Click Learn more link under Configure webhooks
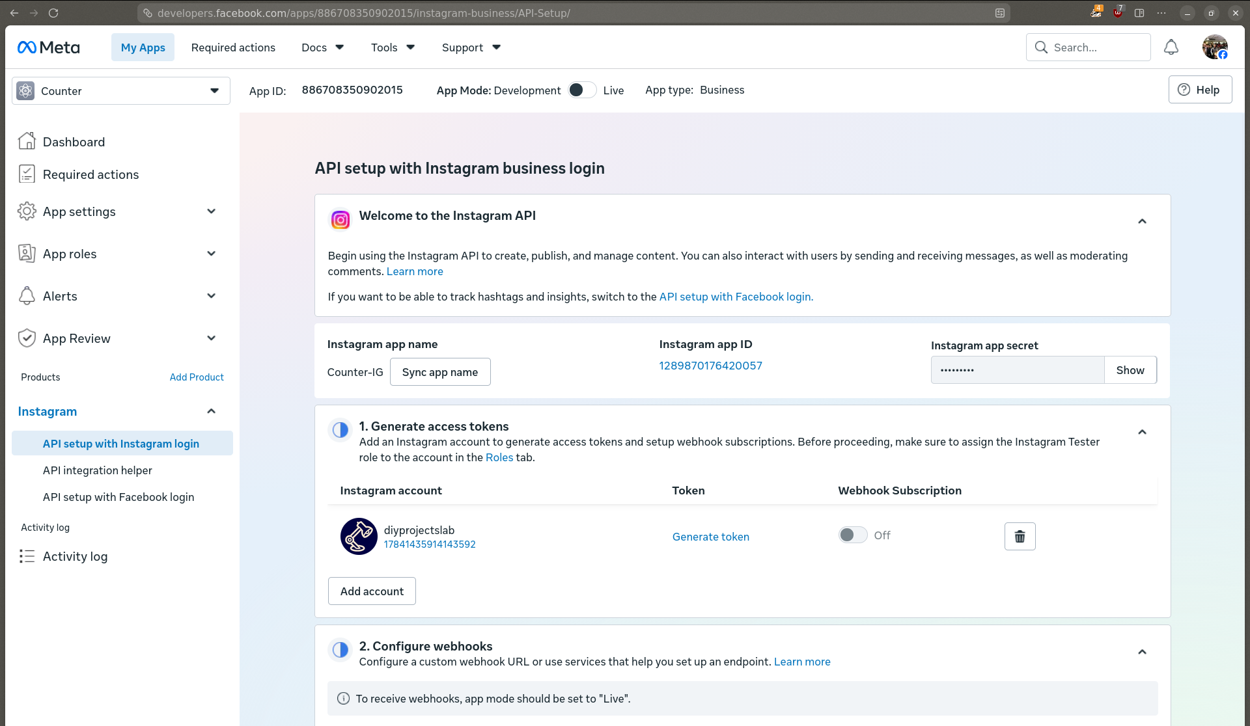Image resolution: width=1250 pixels, height=726 pixels. click(x=802, y=662)
